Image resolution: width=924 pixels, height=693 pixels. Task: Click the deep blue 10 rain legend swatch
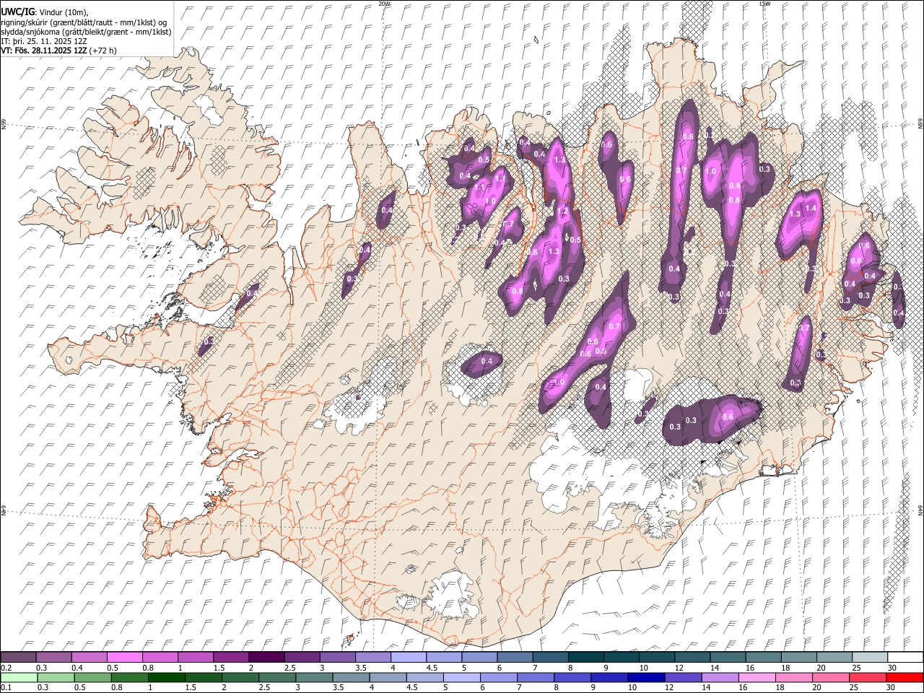[645, 677]
